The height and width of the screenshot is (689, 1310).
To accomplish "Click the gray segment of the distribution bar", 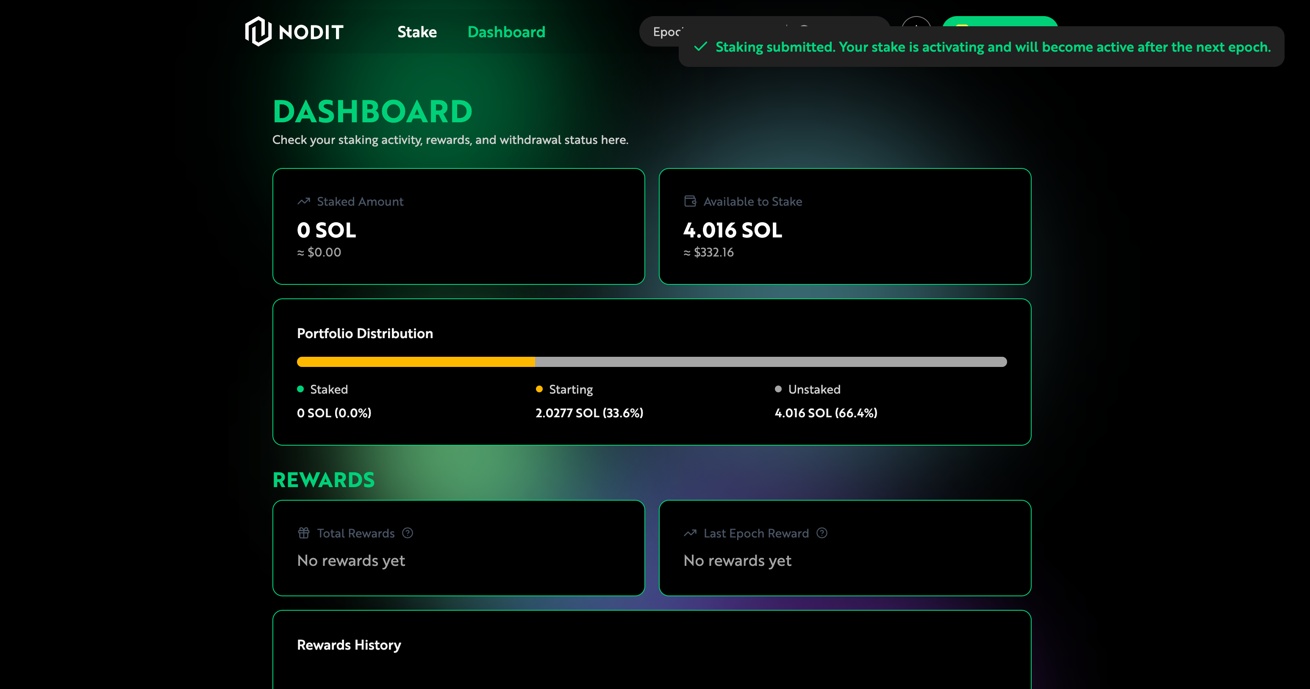I will pos(771,362).
